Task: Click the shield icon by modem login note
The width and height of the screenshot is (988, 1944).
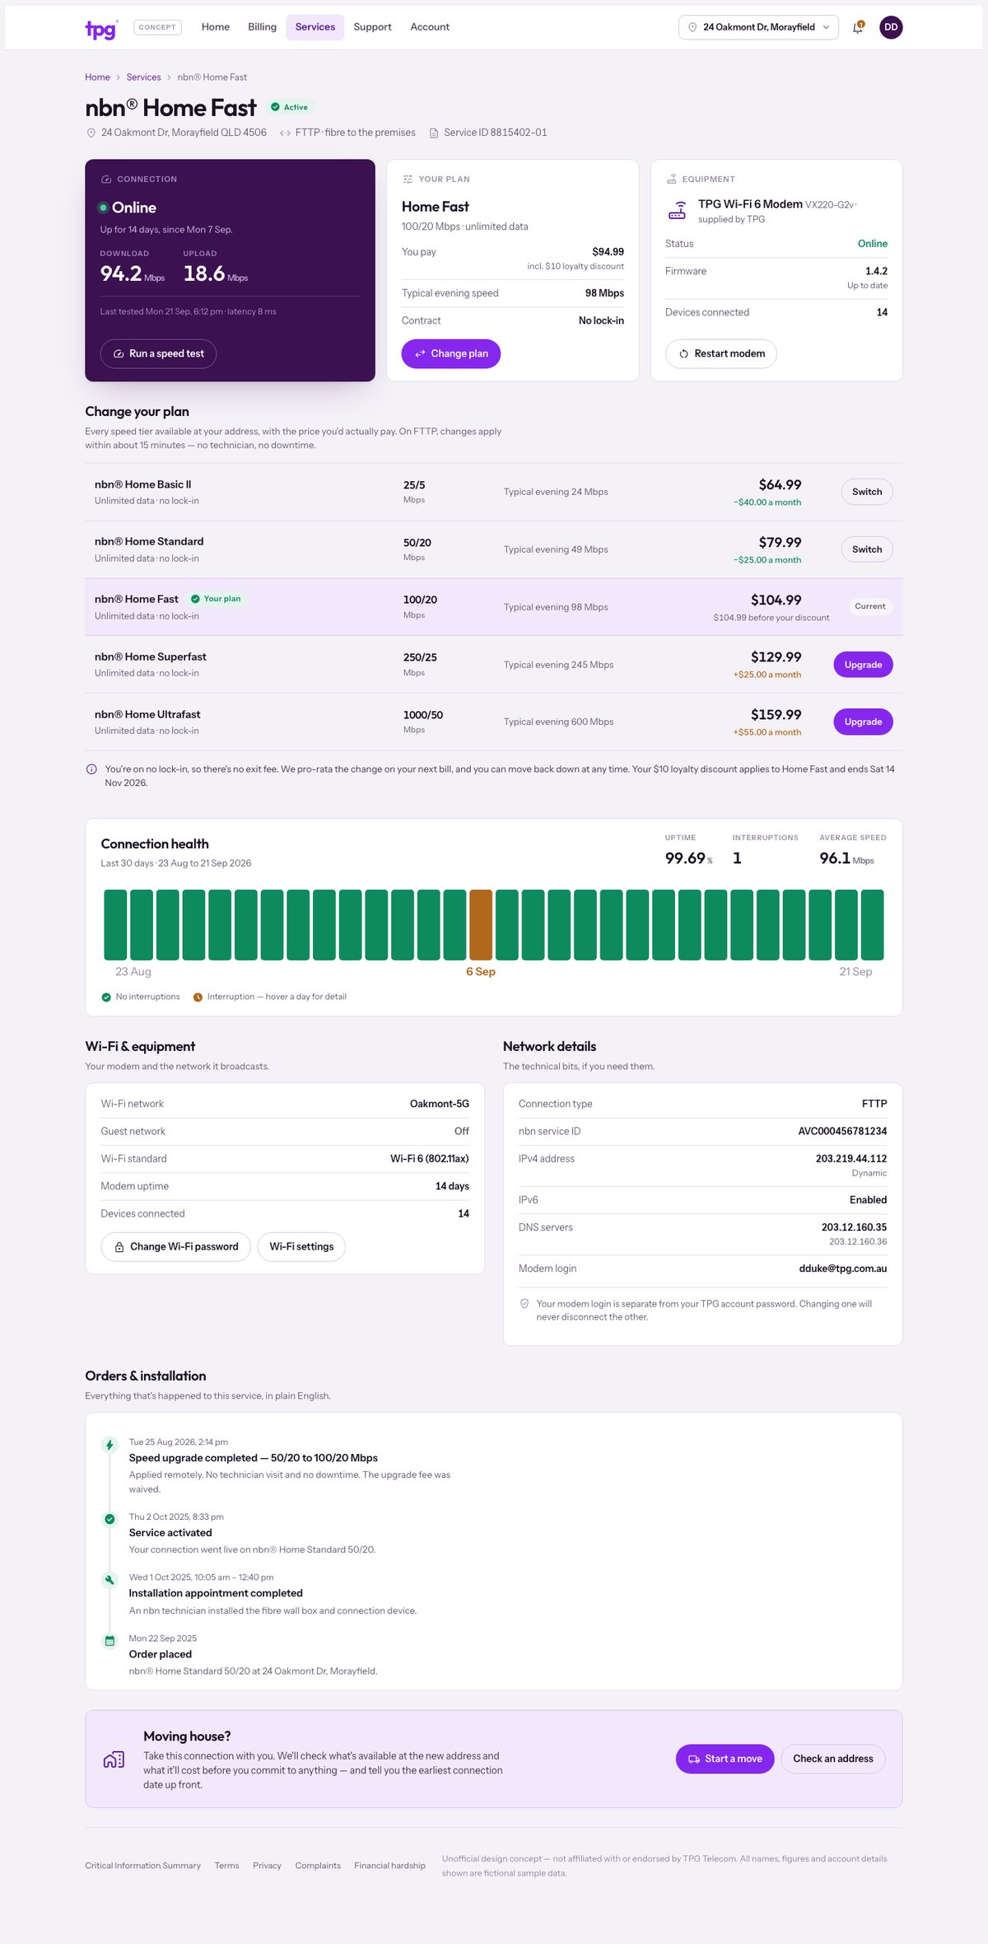Action: pos(524,1304)
